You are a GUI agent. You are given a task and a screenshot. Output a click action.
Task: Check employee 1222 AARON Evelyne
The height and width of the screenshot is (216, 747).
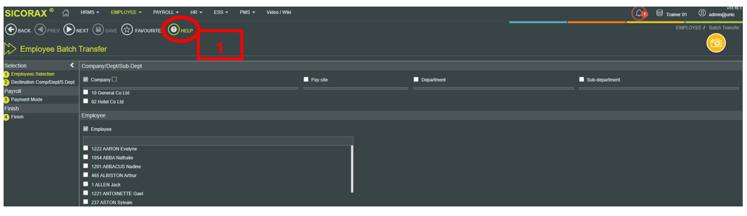tap(86, 149)
